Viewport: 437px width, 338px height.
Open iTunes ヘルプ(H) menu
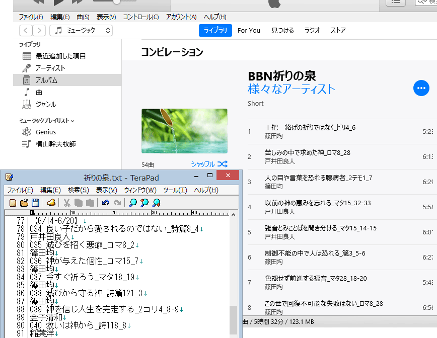tap(215, 17)
